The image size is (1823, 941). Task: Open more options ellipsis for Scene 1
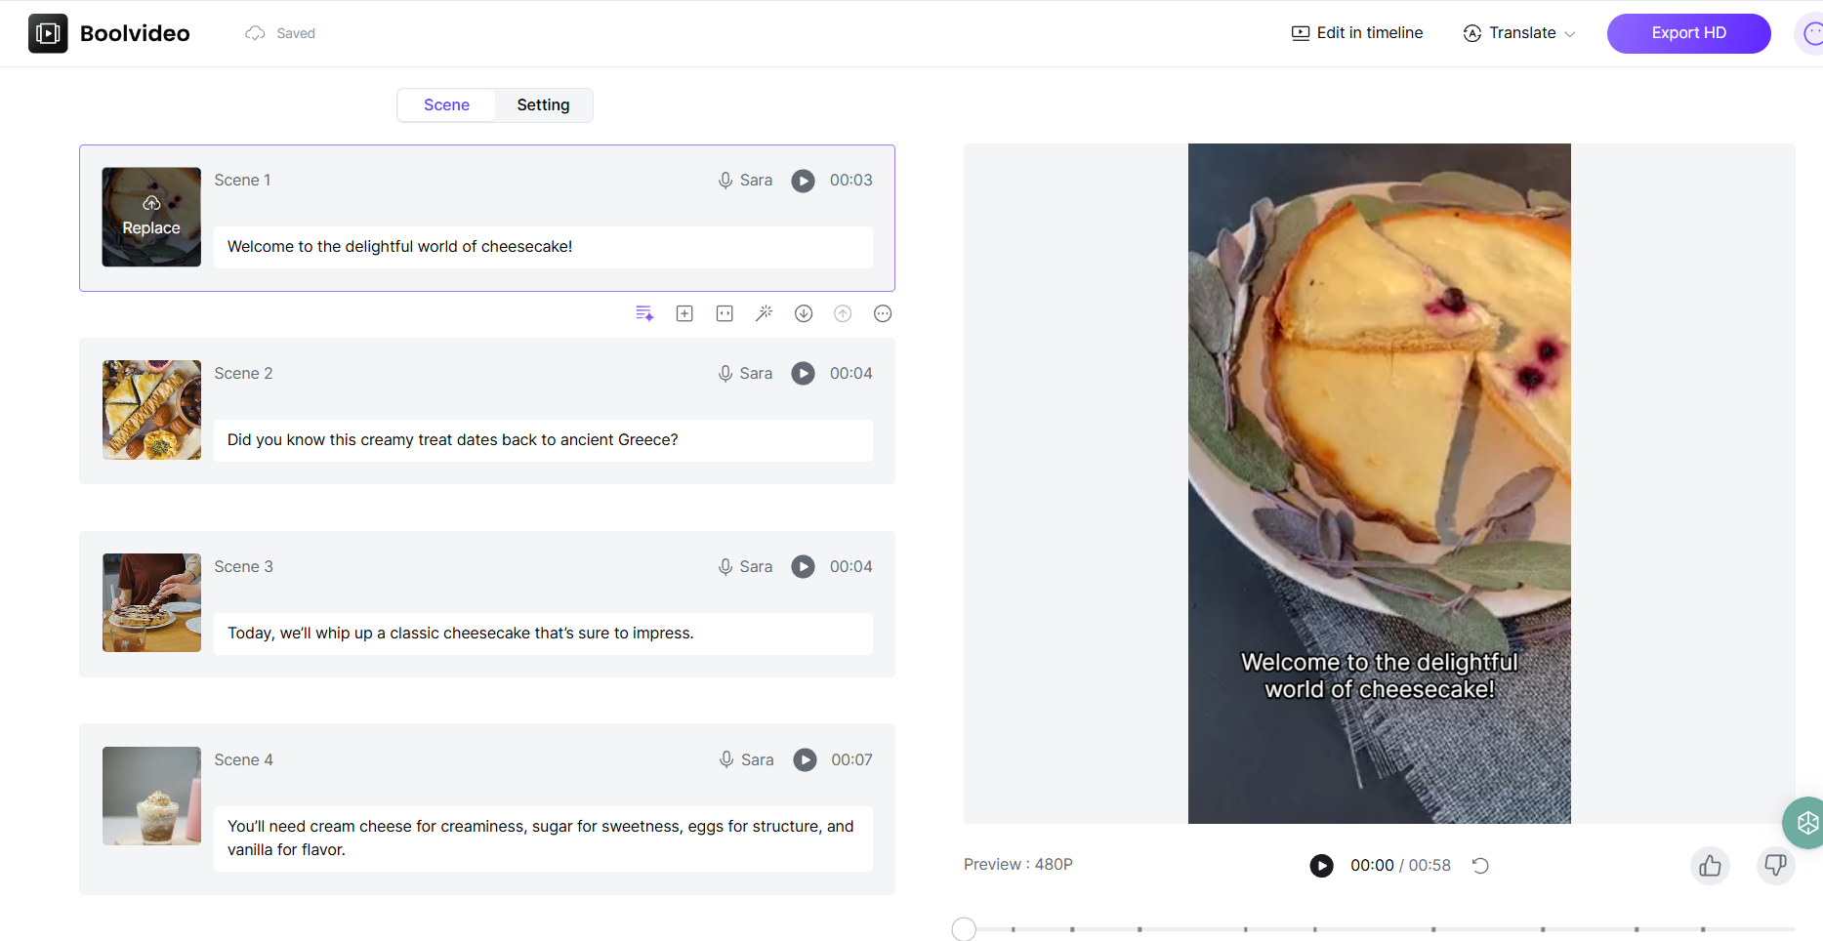click(883, 313)
